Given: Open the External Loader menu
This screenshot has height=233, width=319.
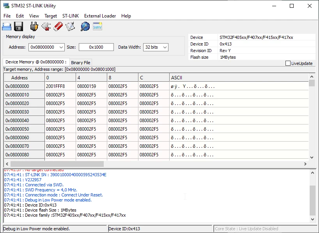Looking at the screenshot, I should click(x=100, y=16).
